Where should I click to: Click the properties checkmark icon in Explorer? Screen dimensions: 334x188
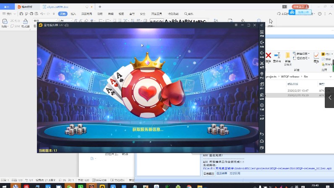pos(316,55)
